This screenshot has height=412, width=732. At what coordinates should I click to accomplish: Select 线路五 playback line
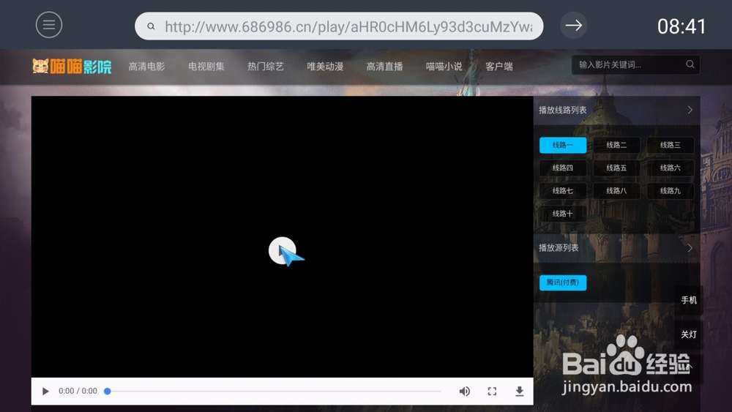click(x=616, y=168)
